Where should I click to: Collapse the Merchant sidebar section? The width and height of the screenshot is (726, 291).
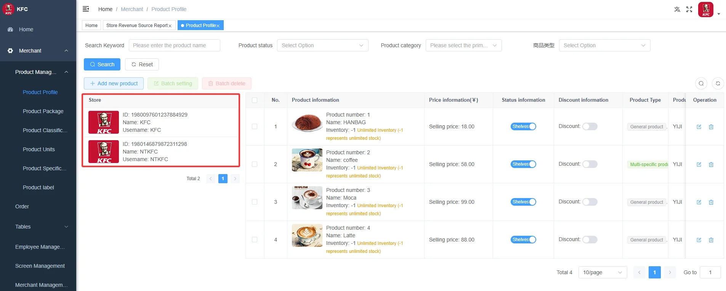[x=38, y=51]
